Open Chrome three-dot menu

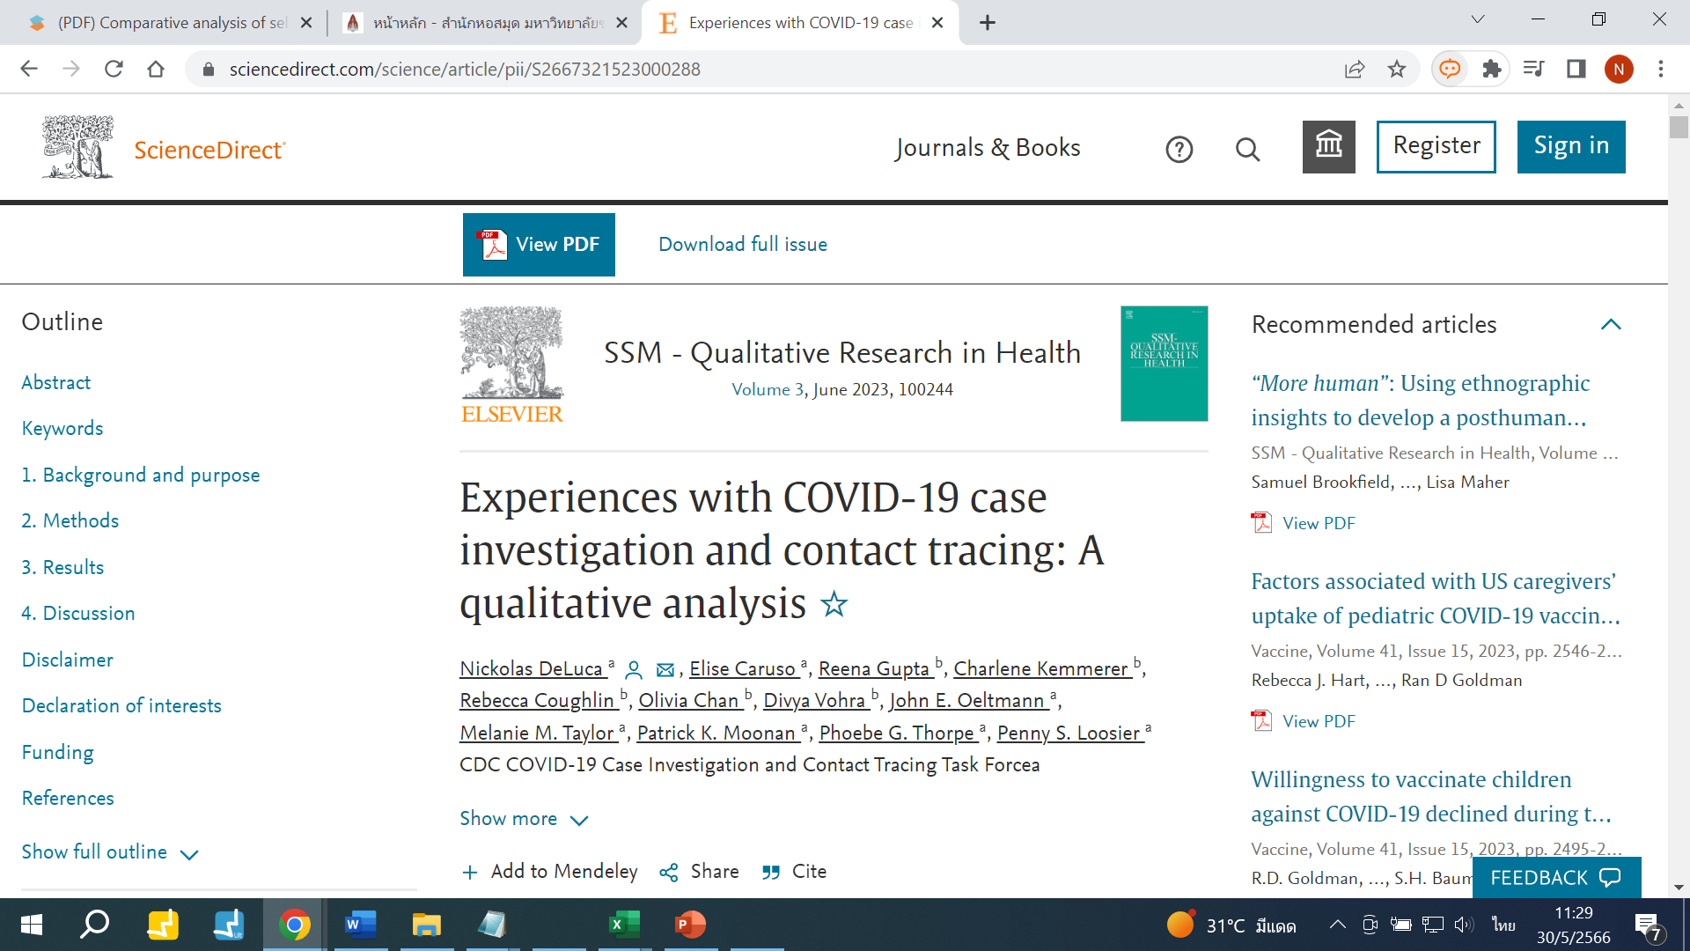point(1661,69)
